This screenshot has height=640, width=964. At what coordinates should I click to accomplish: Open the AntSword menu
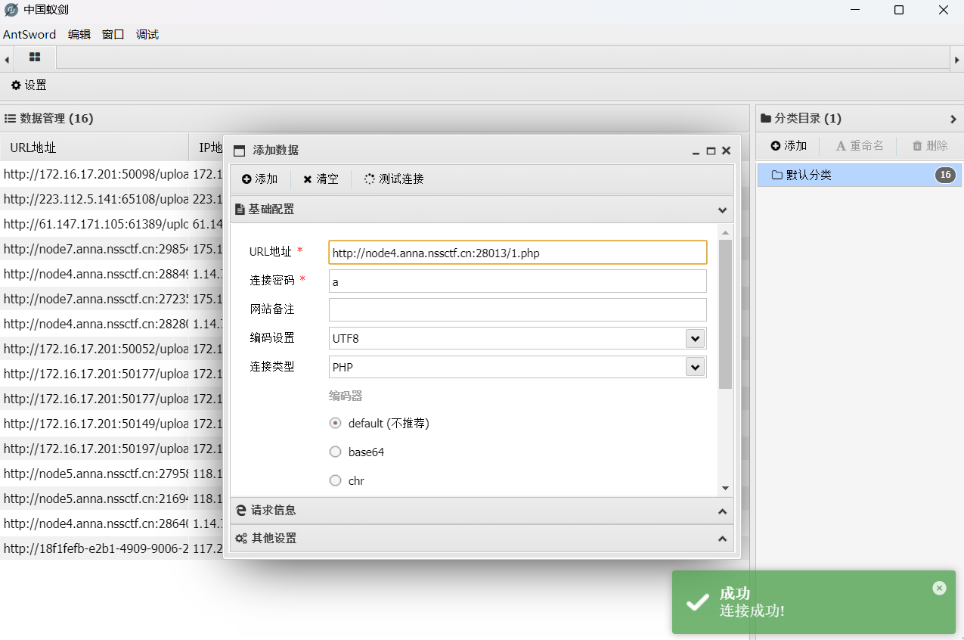click(29, 34)
